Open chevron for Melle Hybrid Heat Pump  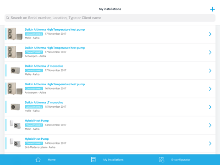[x=210, y=125]
